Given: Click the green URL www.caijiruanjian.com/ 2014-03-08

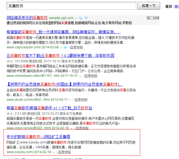Looking at the screenshot, I should (x=33, y=47).
